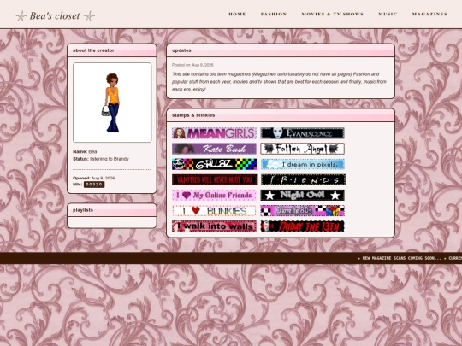
Task: Click the 'Posted on: Aug 9, 2026' text
Action: click(x=192, y=65)
